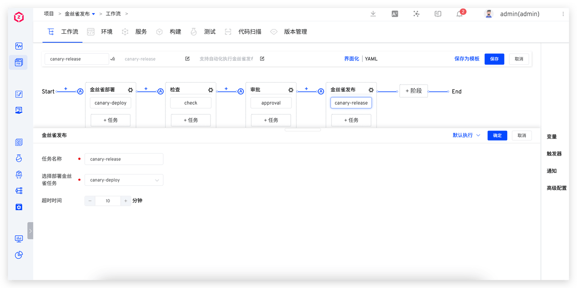
Task: Open the download center icon in top bar
Action: pos(373,14)
